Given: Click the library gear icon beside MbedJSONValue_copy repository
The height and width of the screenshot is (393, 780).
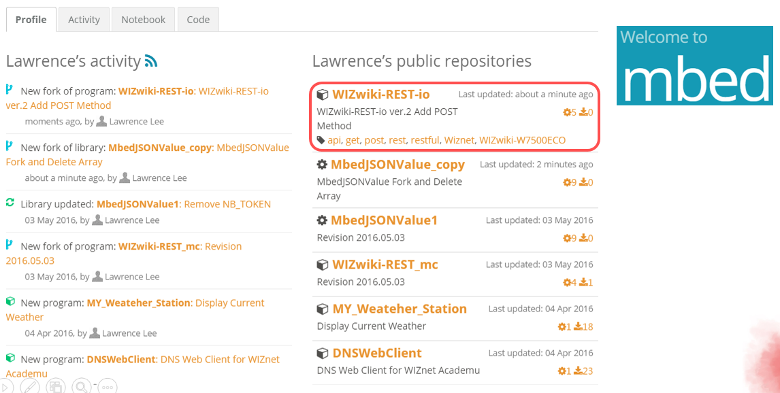Looking at the screenshot, I should (x=322, y=165).
